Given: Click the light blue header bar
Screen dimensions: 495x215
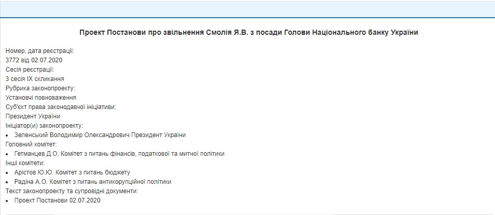Looking at the screenshot, I should (x=247, y=9).
